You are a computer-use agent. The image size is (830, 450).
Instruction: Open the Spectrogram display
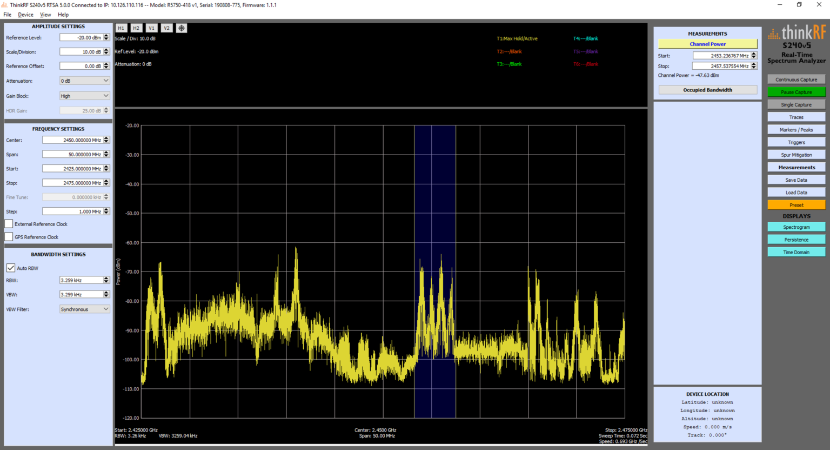pyautogui.click(x=796, y=227)
